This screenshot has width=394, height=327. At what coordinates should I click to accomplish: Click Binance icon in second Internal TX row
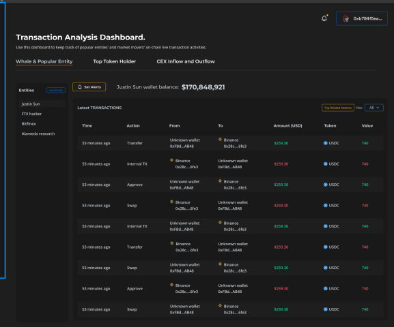pos(220,223)
